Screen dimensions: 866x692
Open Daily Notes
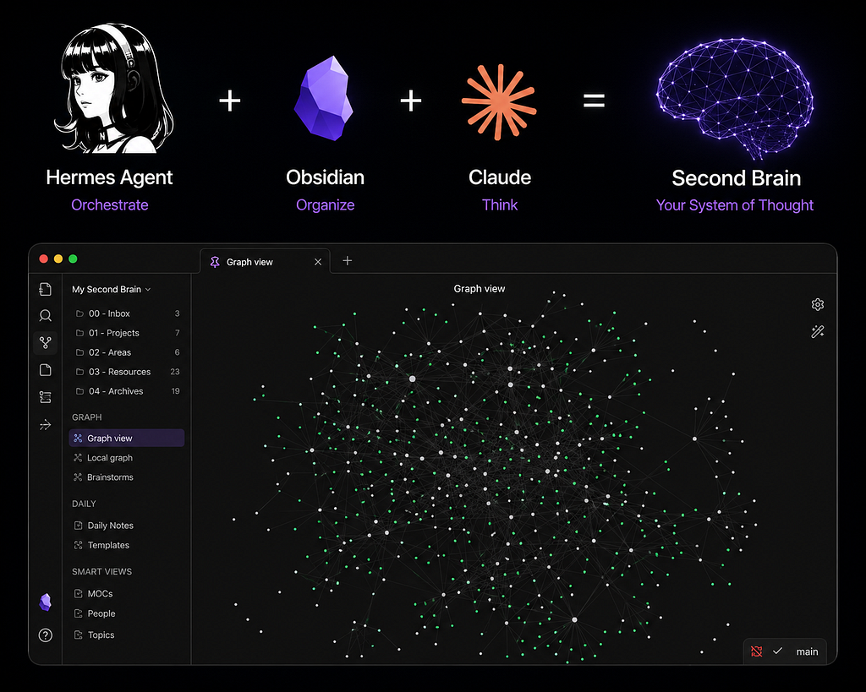pos(127,526)
